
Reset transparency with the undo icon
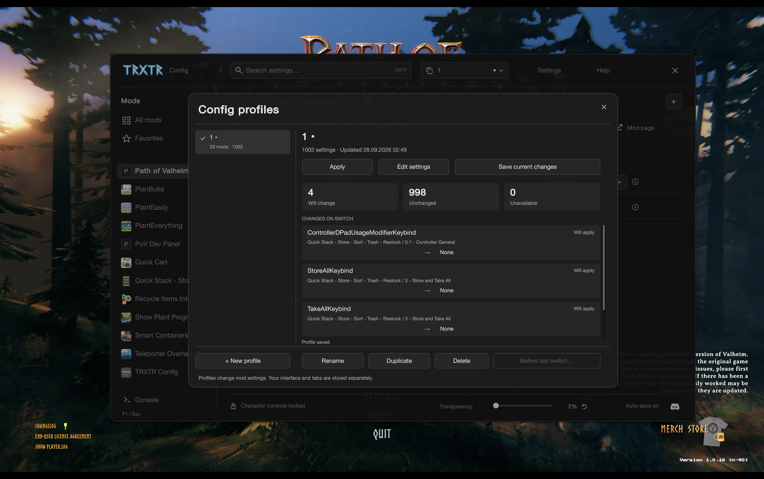point(585,407)
